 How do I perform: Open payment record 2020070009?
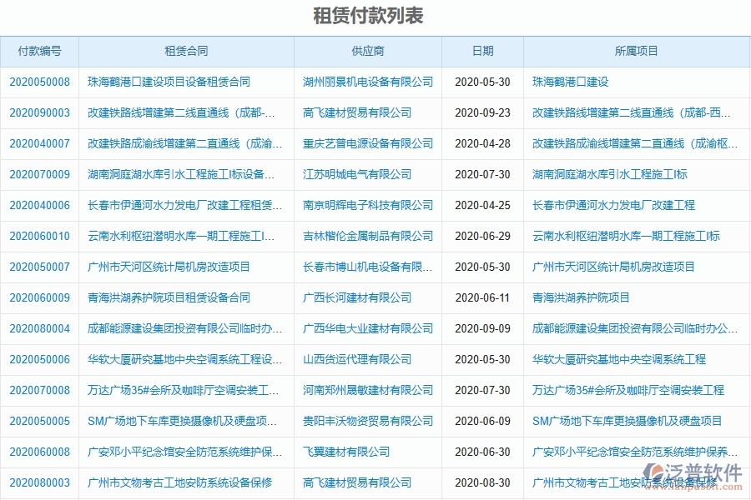[40, 174]
